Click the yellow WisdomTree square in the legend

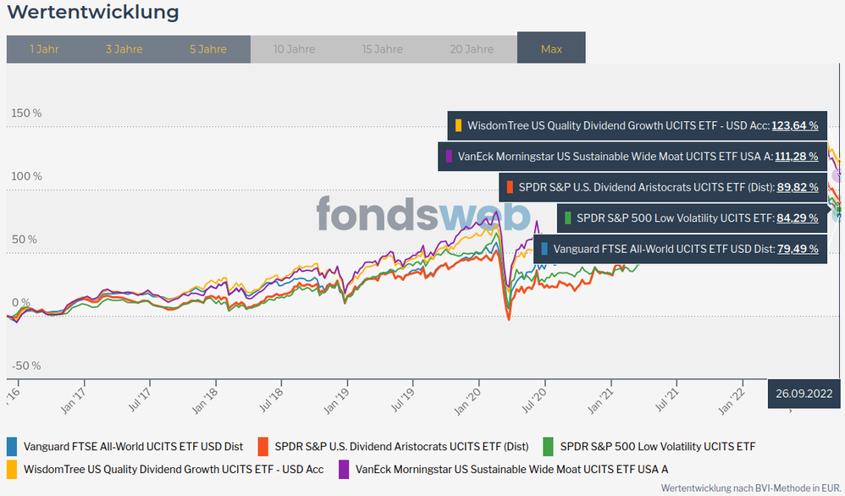(x=12, y=468)
